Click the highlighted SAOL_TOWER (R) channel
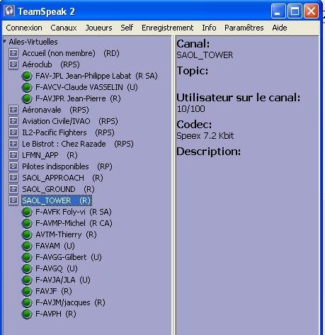 click(57, 200)
